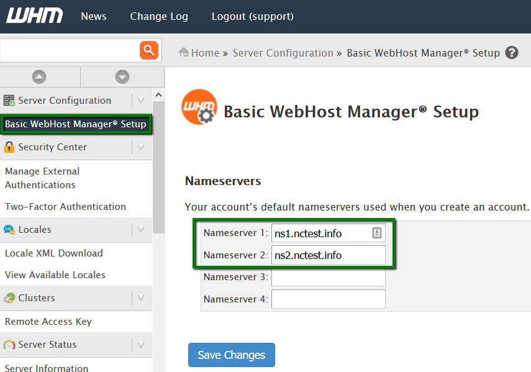The height and width of the screenshot is (372, 531).
Task: Collapse the Server Configuration section chevron
Action: coord(141,100)
